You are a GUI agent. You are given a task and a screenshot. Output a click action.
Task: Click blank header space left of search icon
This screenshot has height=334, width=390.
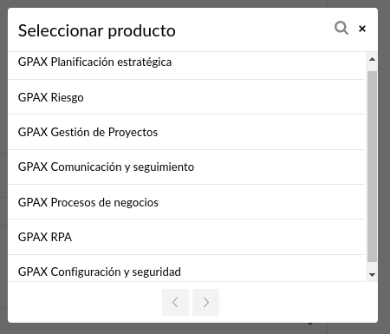coord(254,29)
